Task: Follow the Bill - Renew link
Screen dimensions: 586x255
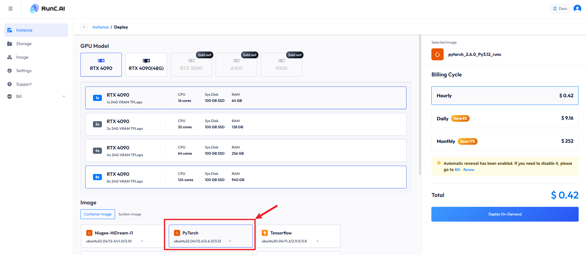Action: click(x=465, y=170)
